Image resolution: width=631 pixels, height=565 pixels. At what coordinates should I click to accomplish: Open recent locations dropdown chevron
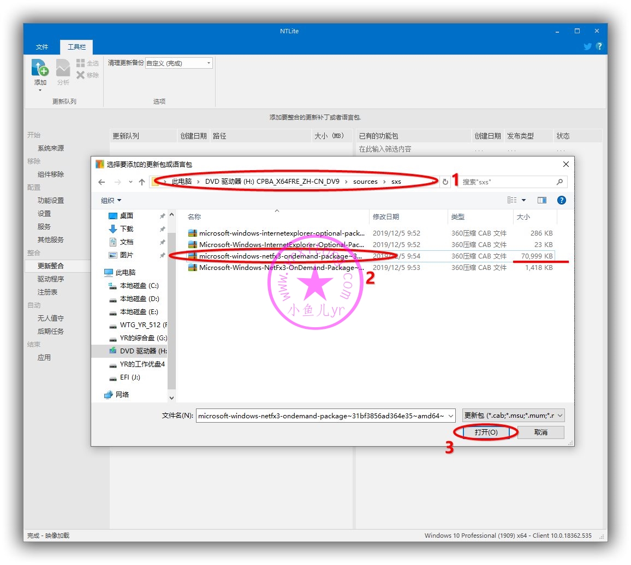[x=130, y=182]
